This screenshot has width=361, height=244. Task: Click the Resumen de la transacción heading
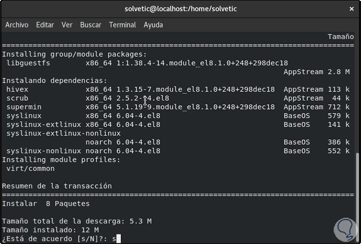[57, 186]
